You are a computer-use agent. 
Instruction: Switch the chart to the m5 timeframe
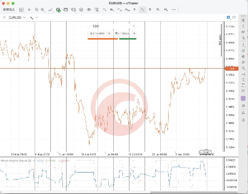pos(112,10)
